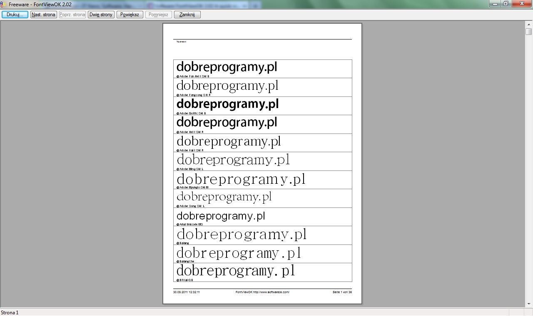Click the Adobe Gothic Std B sample text
This screenshot has height=316, width=533.
click(x=227, y=104)
